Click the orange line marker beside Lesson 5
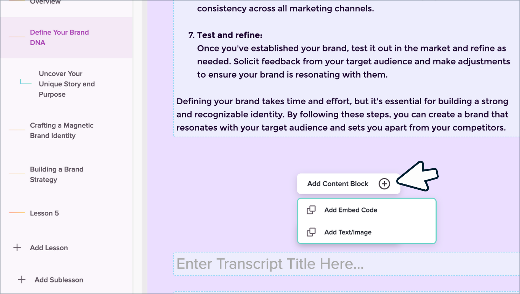The image size is (520, 294). tap(17, 213)
